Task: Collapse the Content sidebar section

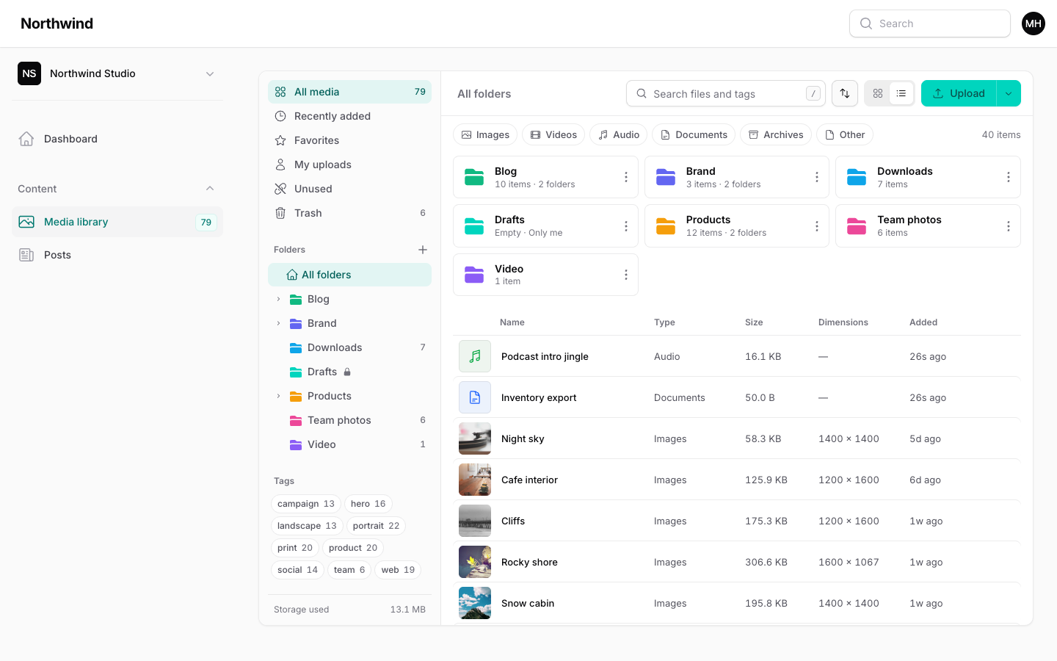Action: 210,189
